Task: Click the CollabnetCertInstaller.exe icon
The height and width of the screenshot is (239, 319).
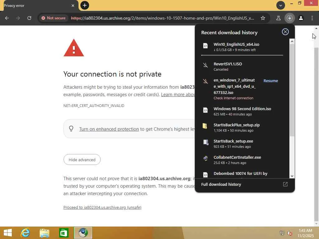Action: point(206,158)
